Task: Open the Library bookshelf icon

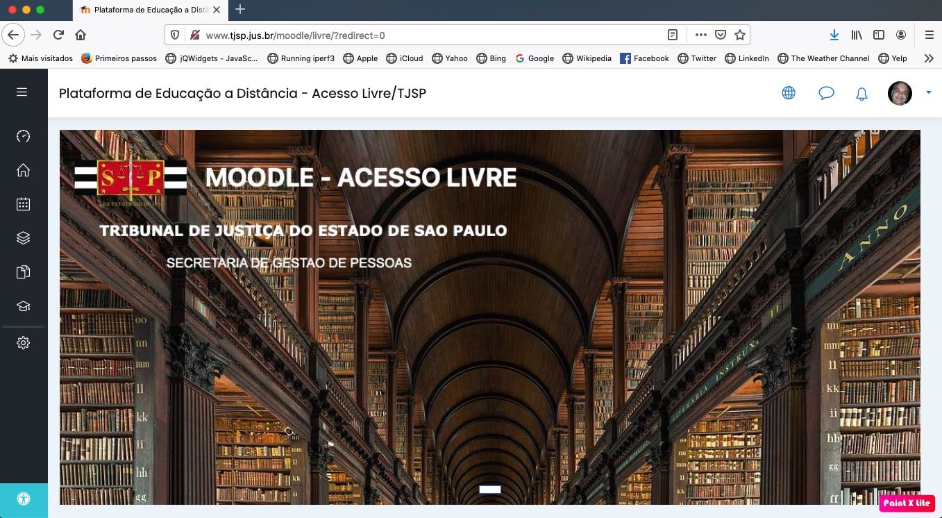Action: coord(858,35)
